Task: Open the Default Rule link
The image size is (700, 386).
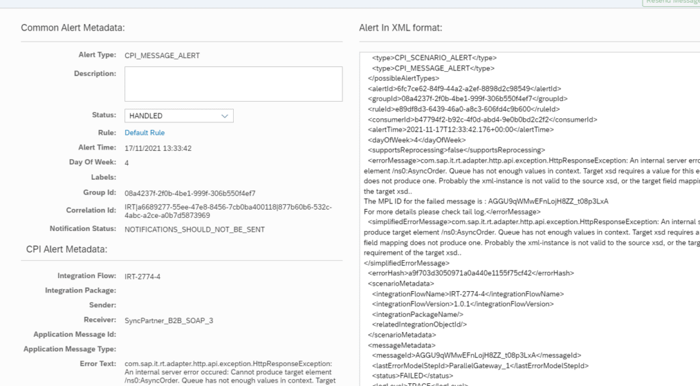Action: [145, 133]
